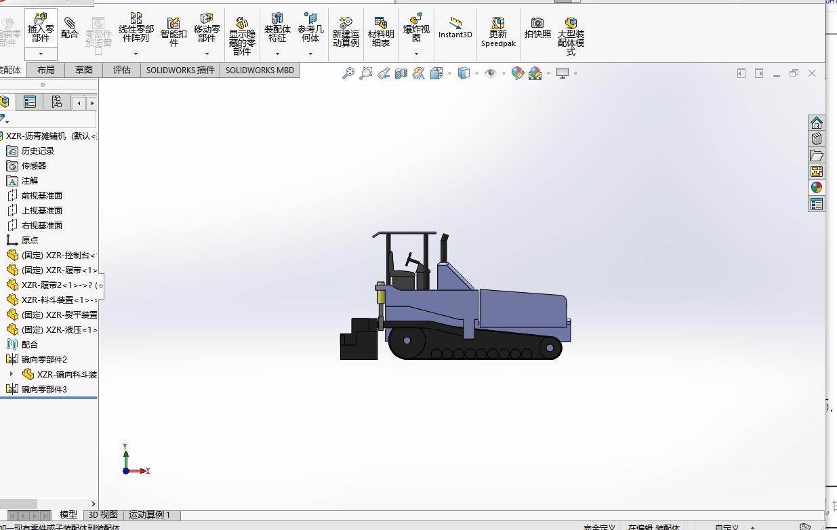Expand the 爆炸视图 dropdown arrow
Image resolution: width=837 pixels, height=530 pixels.
416,54
